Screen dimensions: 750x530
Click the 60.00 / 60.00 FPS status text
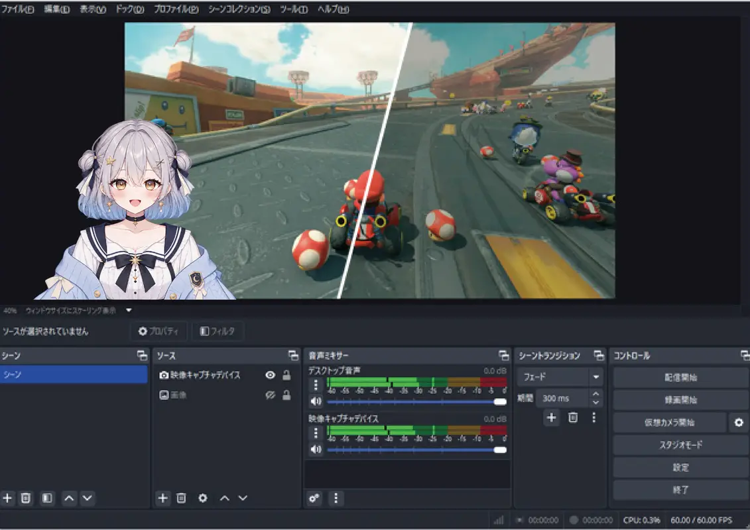tap(701, 520)
